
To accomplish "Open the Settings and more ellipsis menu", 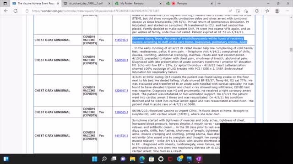I will click(x=287, y=11).
